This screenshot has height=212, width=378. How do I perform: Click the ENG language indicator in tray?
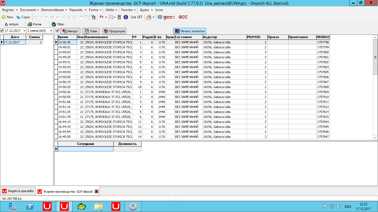pyautogui.click(x=348, y=206)
